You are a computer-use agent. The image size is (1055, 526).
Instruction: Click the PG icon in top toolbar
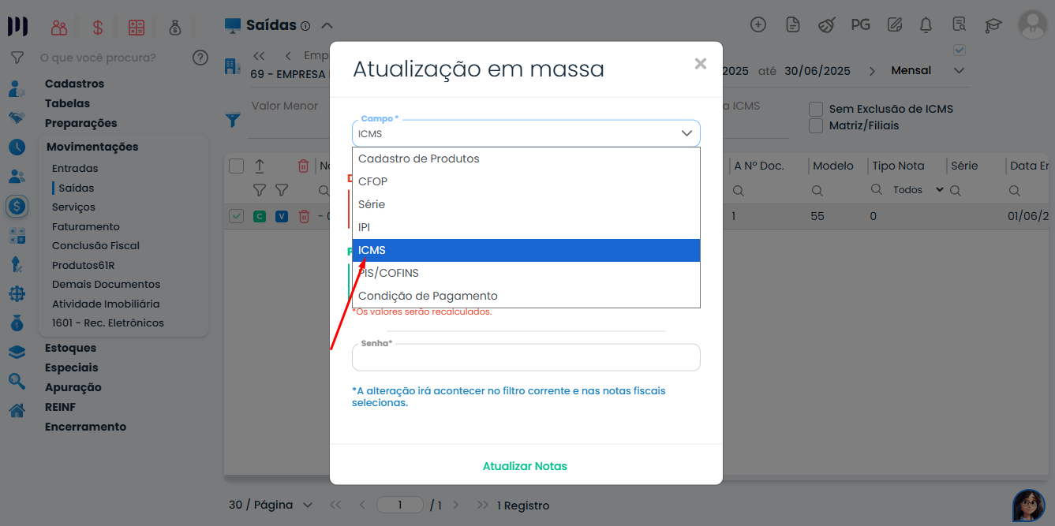point(860,24)
